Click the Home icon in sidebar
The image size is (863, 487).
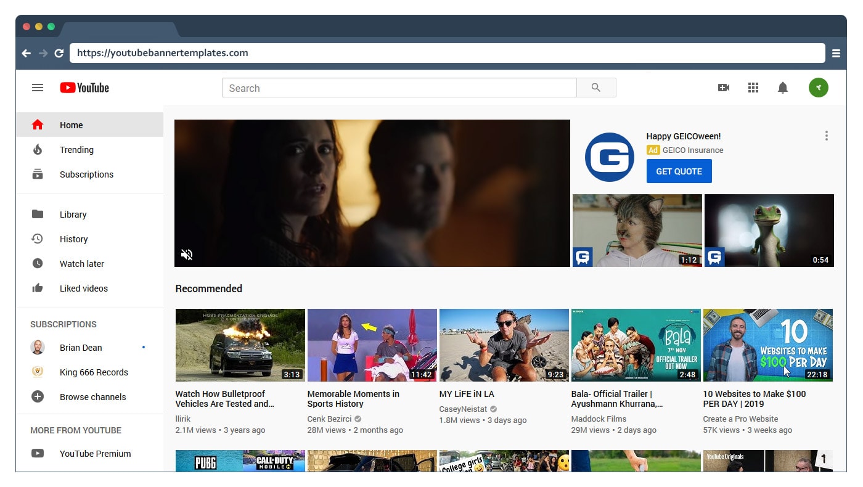point(38,125)
